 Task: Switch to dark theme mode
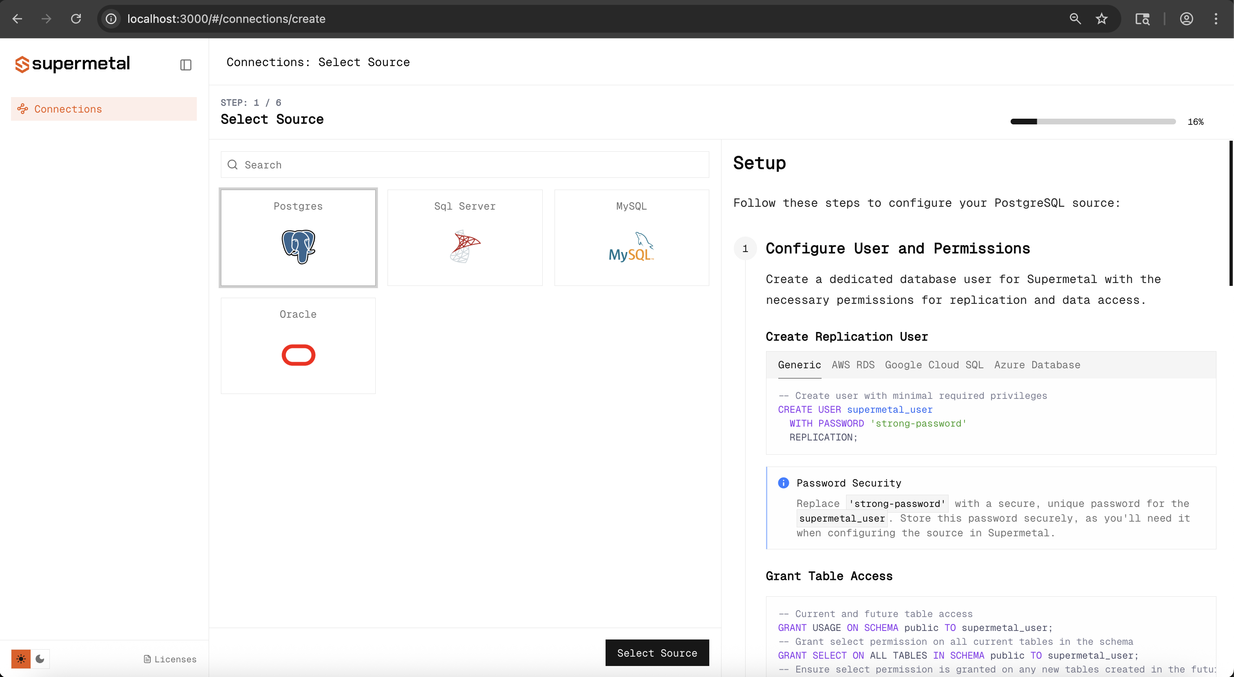(40, 659)
